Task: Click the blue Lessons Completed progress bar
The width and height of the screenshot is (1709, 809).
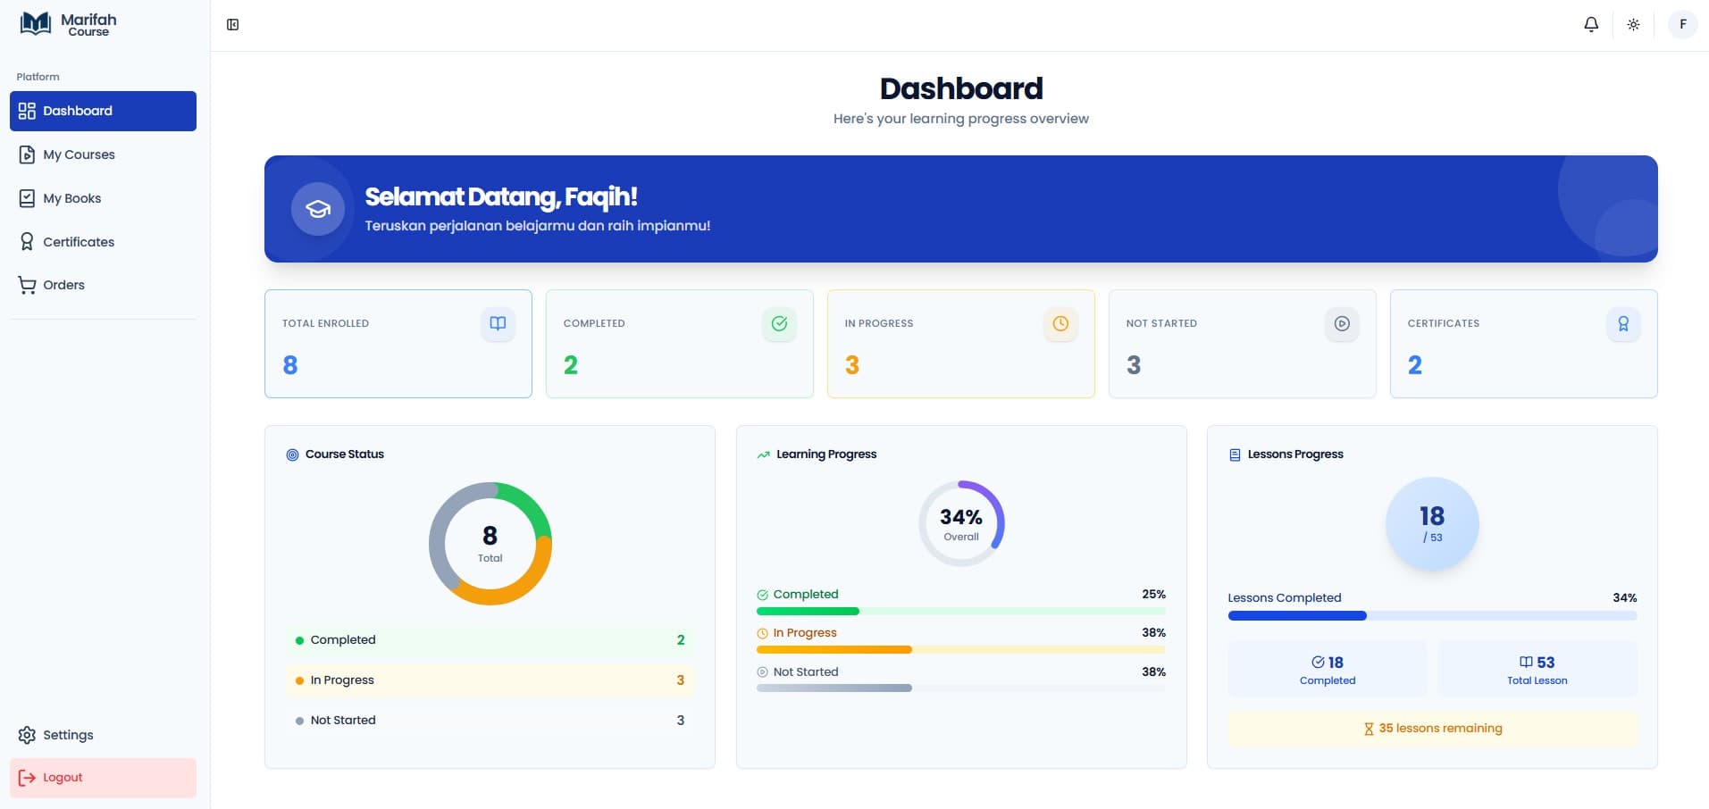Action: pos(1432,615)
